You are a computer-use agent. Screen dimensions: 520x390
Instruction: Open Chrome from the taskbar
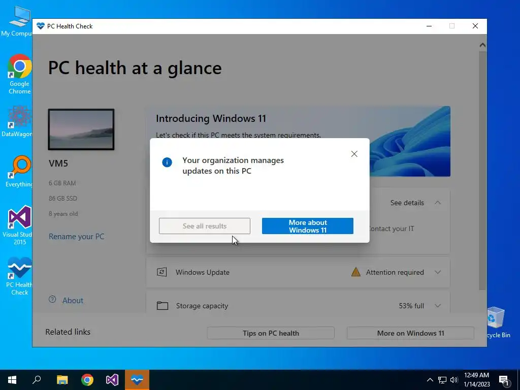coord(87,380)
